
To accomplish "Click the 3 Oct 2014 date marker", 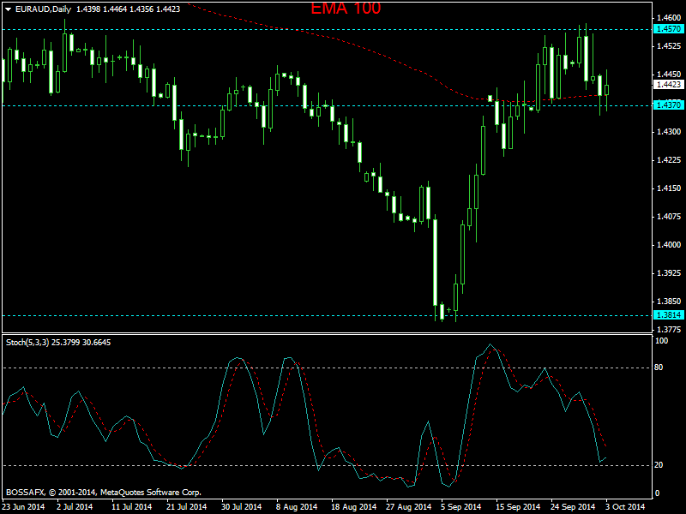I will (x=626, y=506).
